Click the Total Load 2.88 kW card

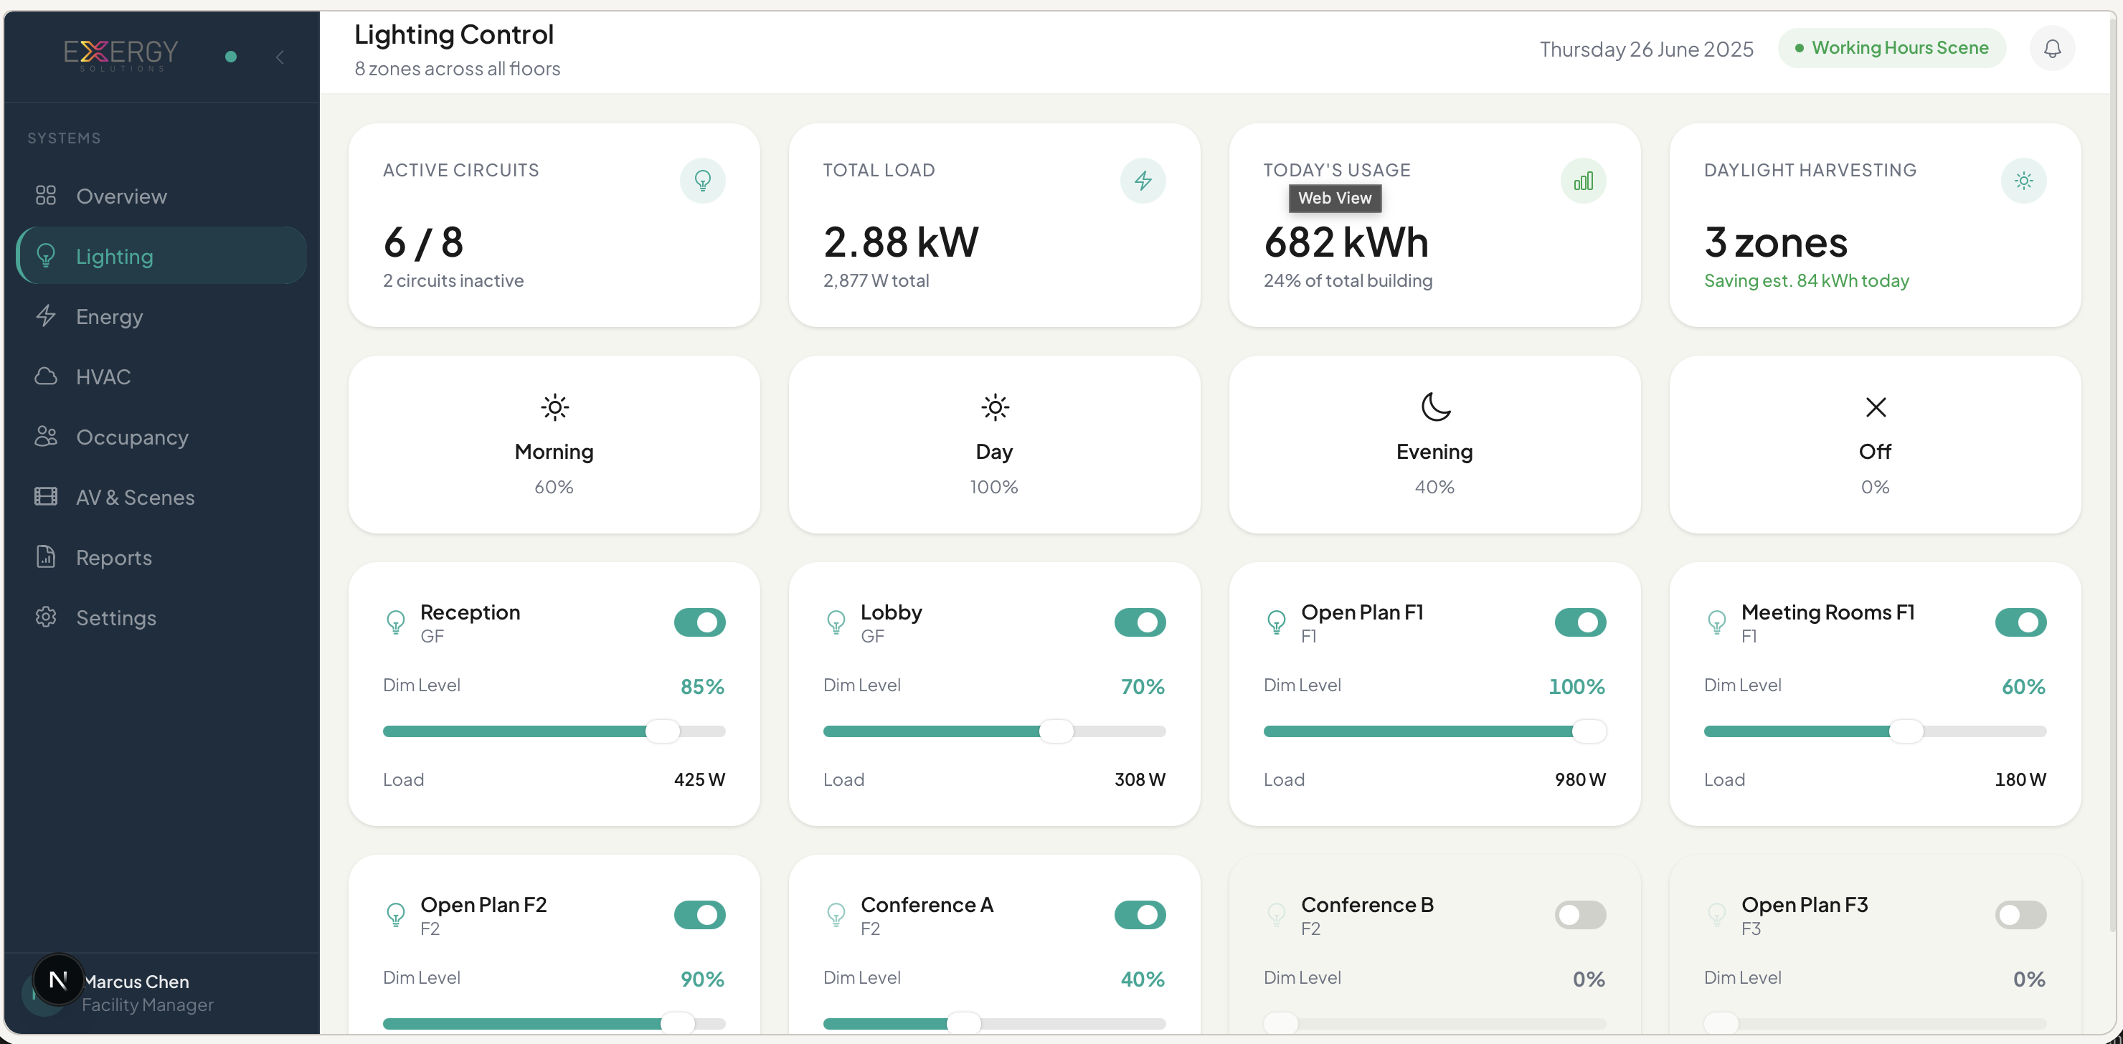tap(994, 225)
